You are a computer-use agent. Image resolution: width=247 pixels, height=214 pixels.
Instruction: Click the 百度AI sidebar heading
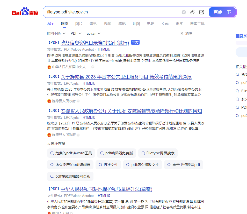(x=241, y=36)
